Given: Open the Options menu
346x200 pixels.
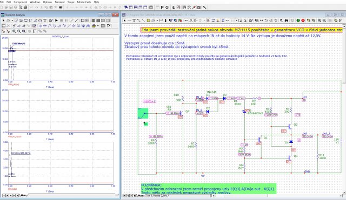Looking at the screenshot, I should [48, 2].
